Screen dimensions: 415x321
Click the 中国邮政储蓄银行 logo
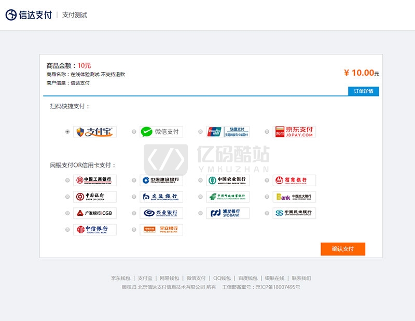pos(228,197)
